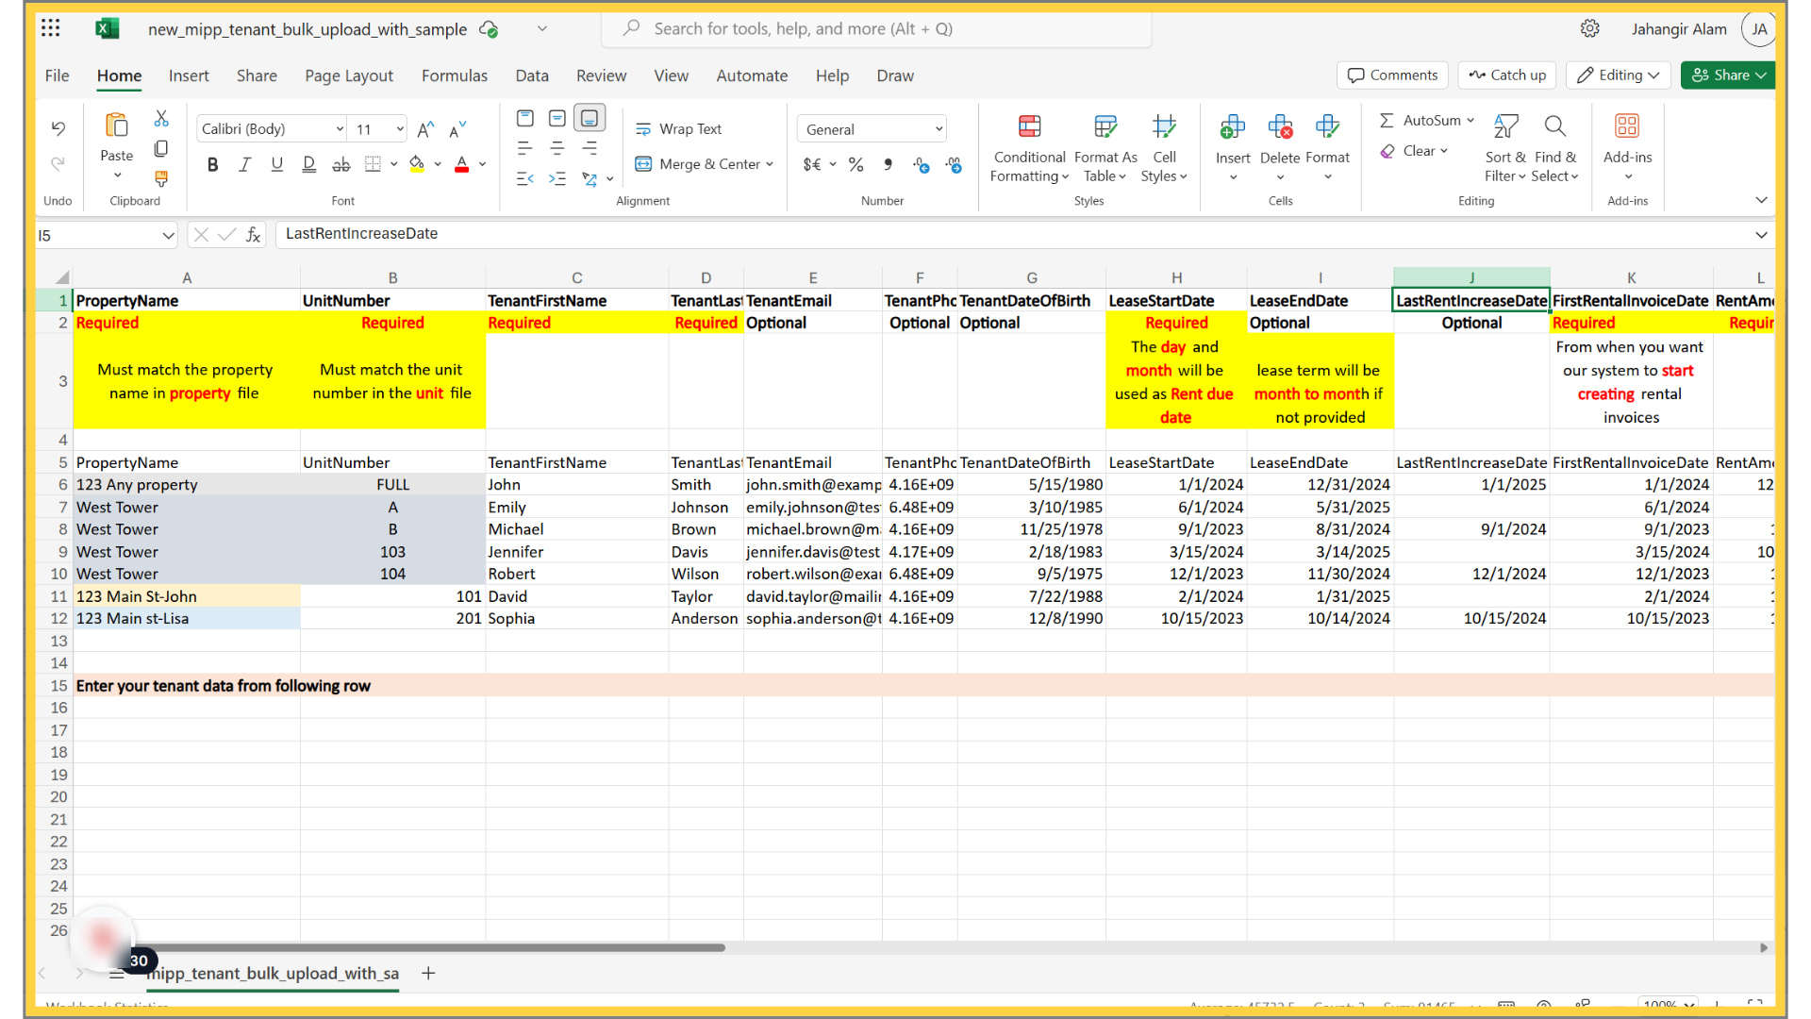Click the Catch up button
The image size is (1811, 1019).
click(x=1507, y=75)
